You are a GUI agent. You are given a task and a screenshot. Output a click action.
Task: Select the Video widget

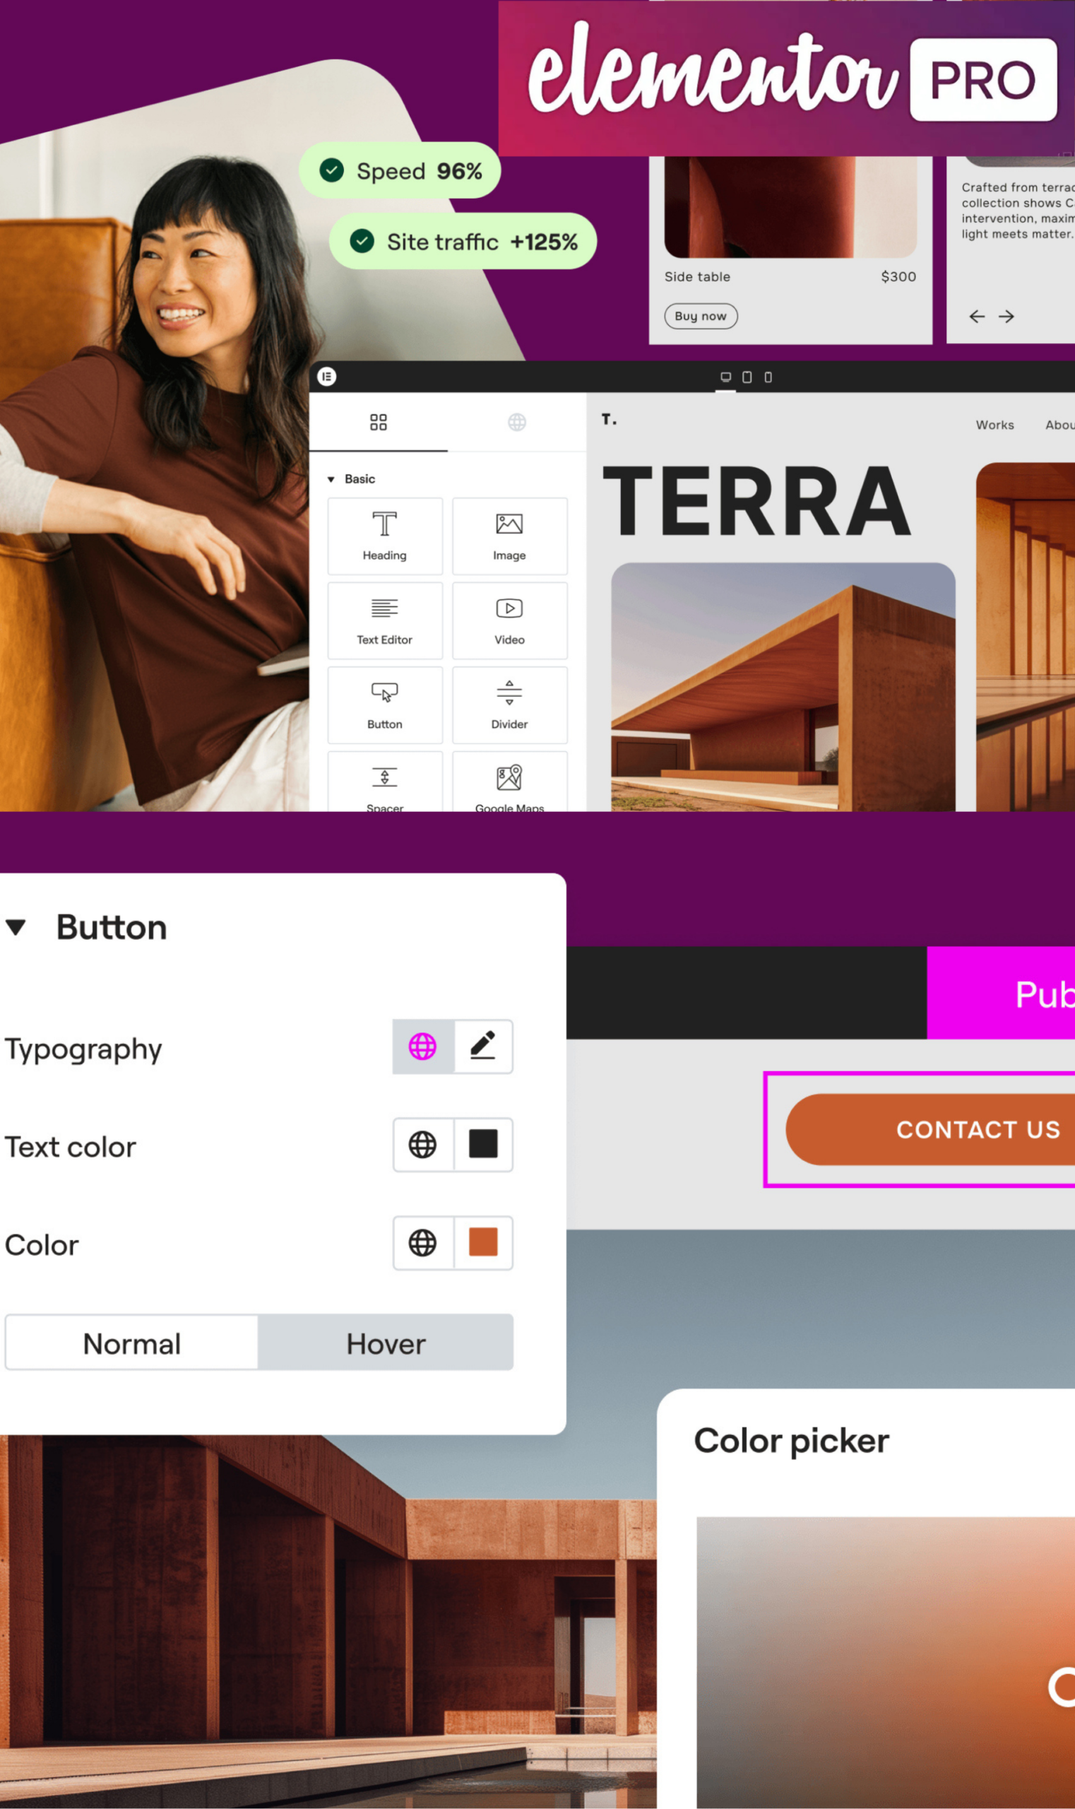509,620
